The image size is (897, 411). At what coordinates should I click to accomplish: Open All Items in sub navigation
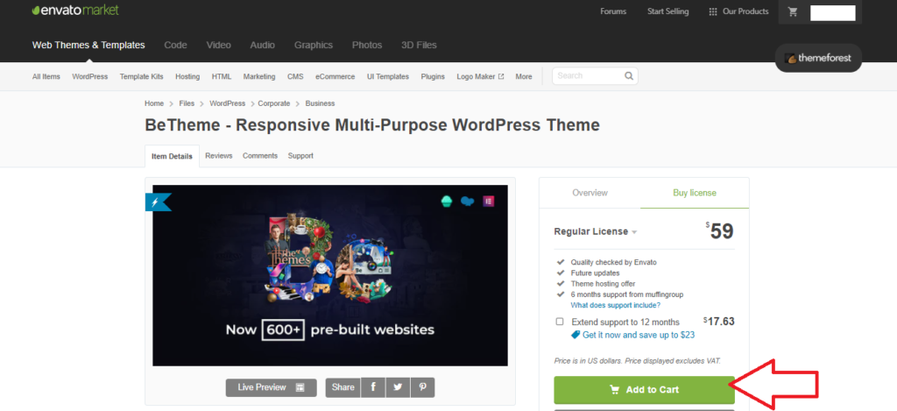pyautogui.click(x=46, y=76)
